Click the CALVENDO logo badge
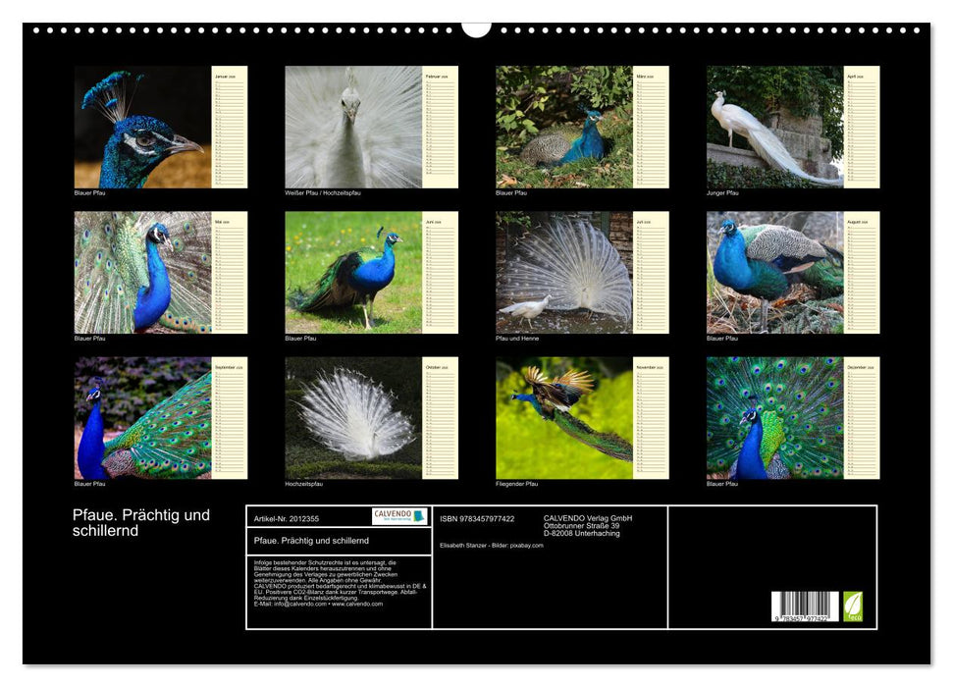Screen dimensions: 953x687 (x=399, y=516)
